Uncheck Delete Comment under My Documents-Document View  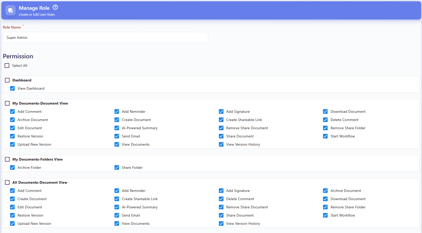(x=325, y=120)
